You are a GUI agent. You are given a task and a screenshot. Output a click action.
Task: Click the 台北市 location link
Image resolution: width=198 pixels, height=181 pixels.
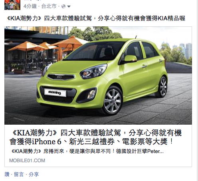49,6
